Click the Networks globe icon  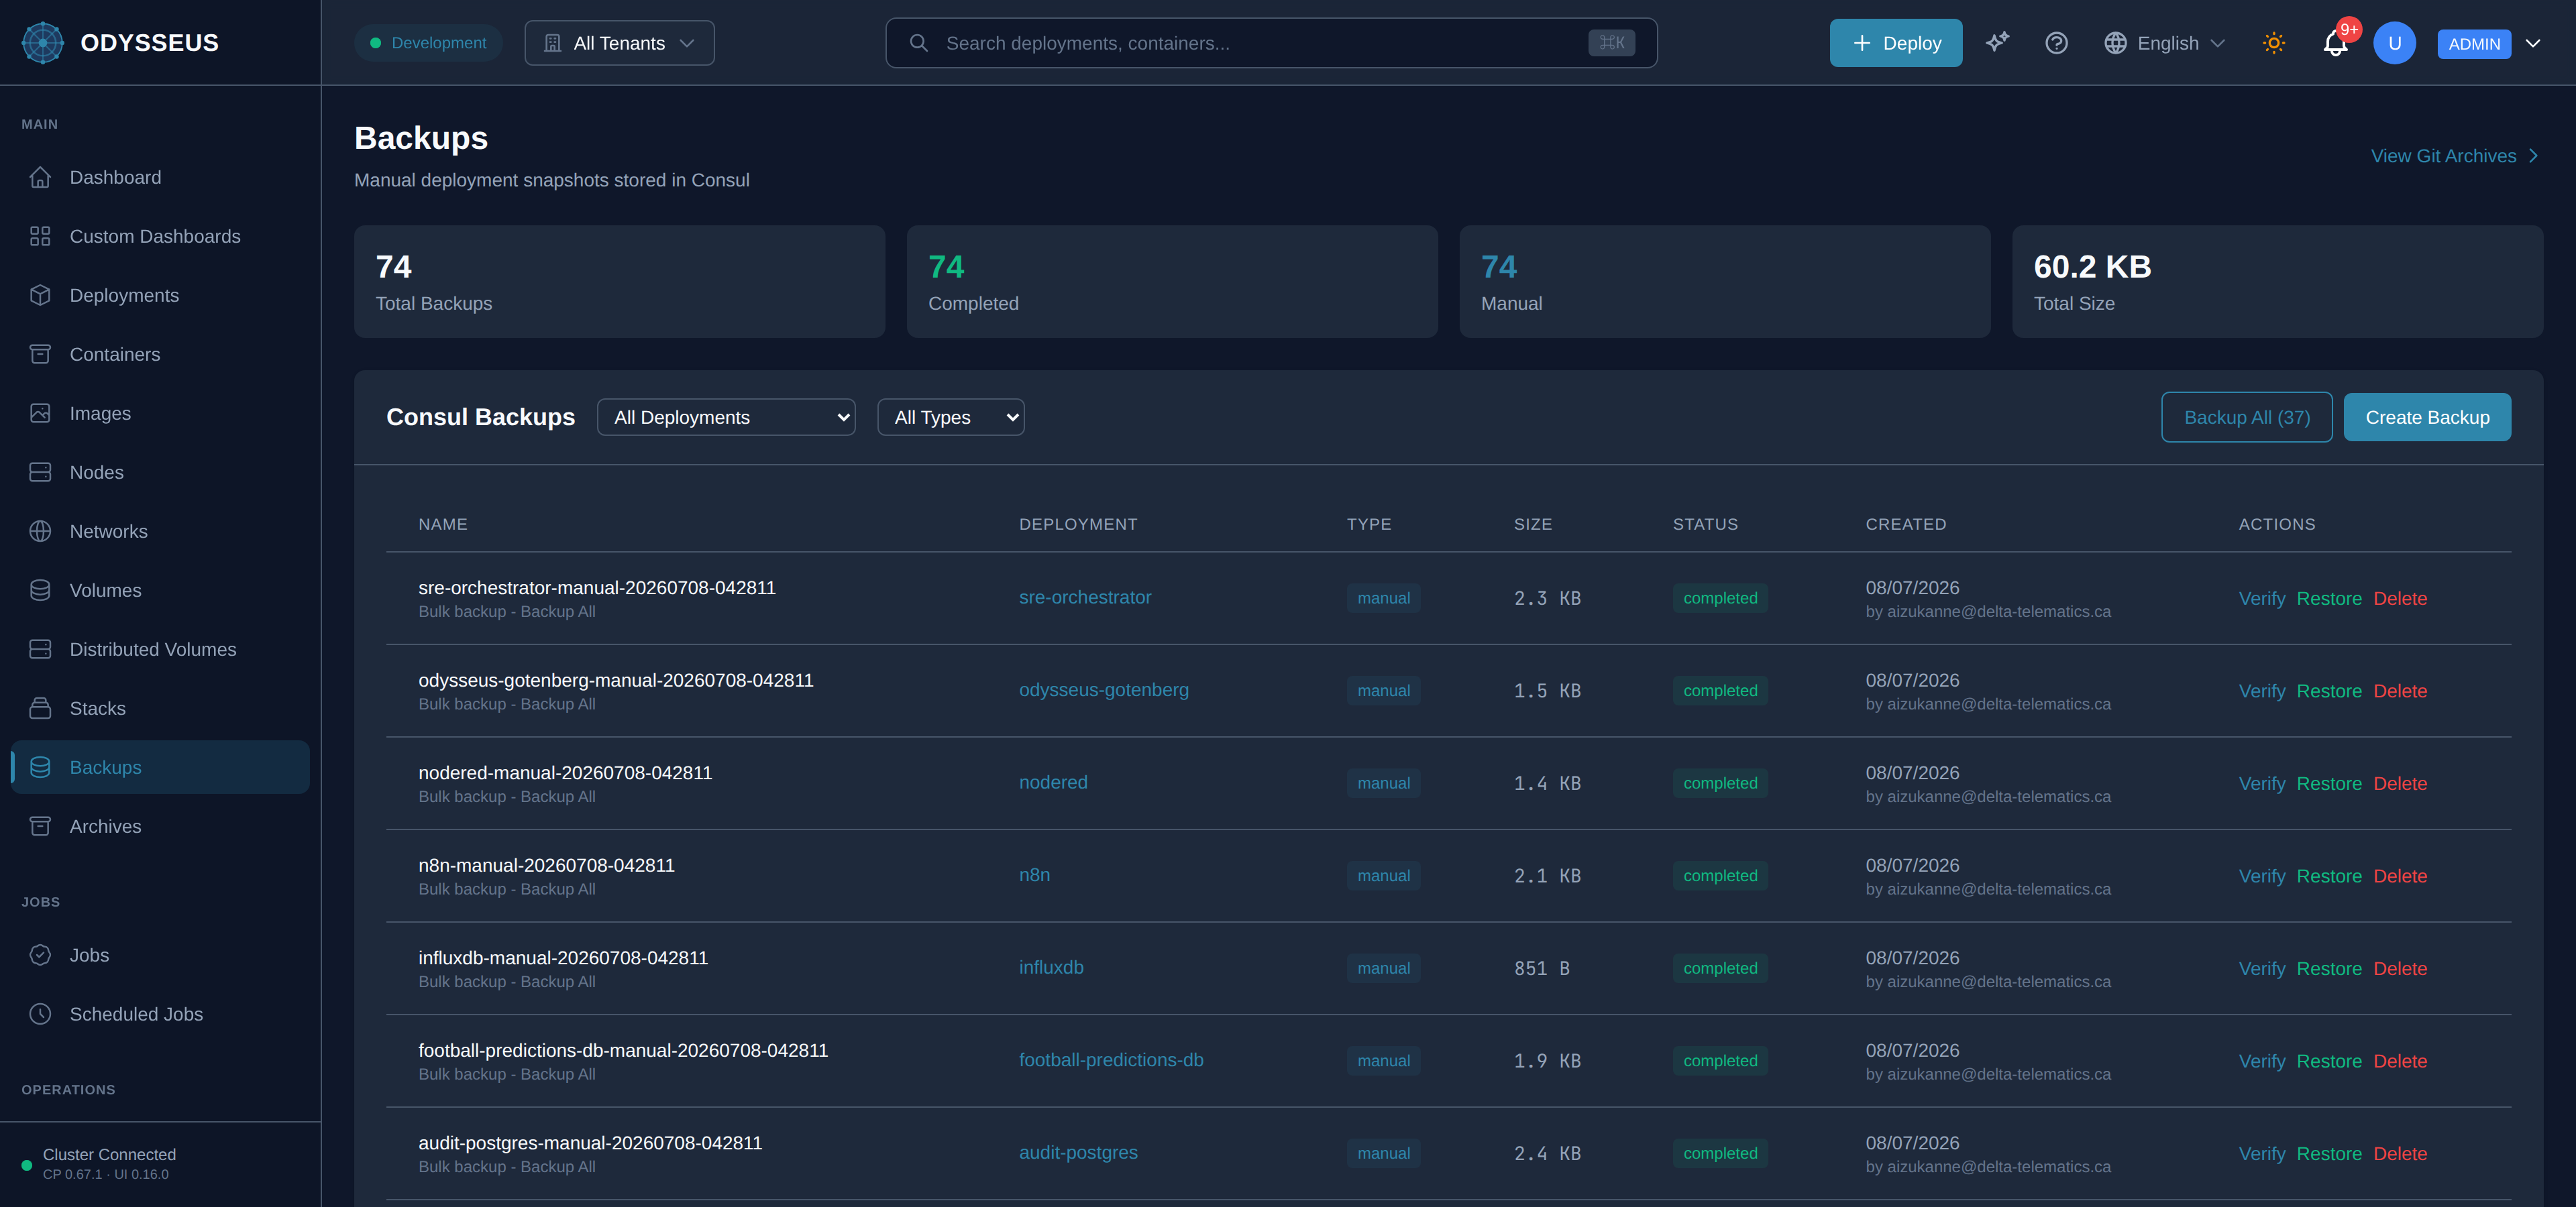point(40,530)
